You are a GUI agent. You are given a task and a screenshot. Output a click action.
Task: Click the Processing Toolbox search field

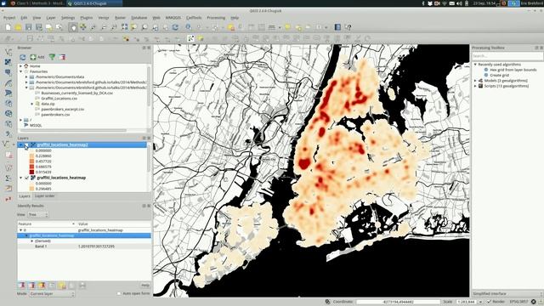click(x=507, y=56)
